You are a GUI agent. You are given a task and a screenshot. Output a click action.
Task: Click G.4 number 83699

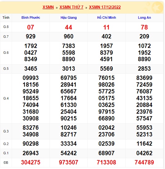(144, 78)
